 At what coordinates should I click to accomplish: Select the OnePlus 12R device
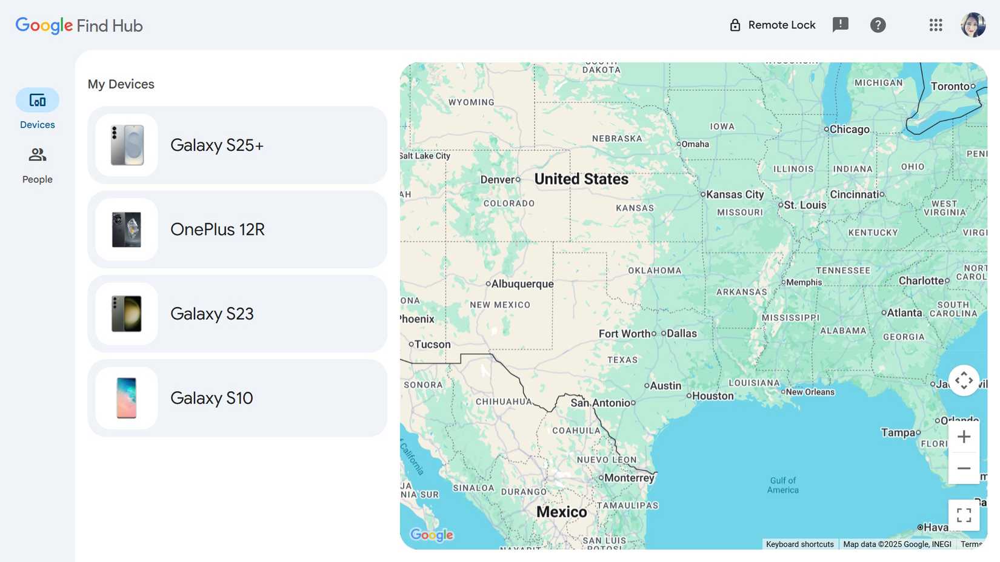(238, 229)
